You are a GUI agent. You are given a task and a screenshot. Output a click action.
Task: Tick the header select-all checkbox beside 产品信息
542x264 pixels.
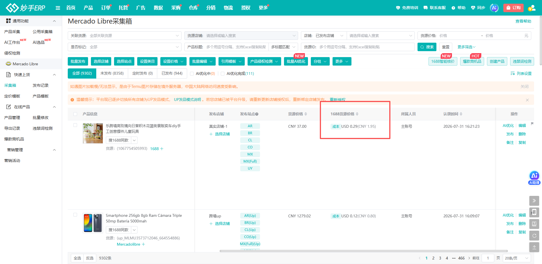point(75,114)
